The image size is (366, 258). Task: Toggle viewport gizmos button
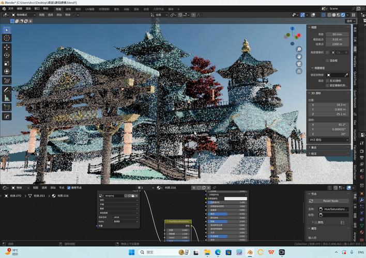coord(302,15)
